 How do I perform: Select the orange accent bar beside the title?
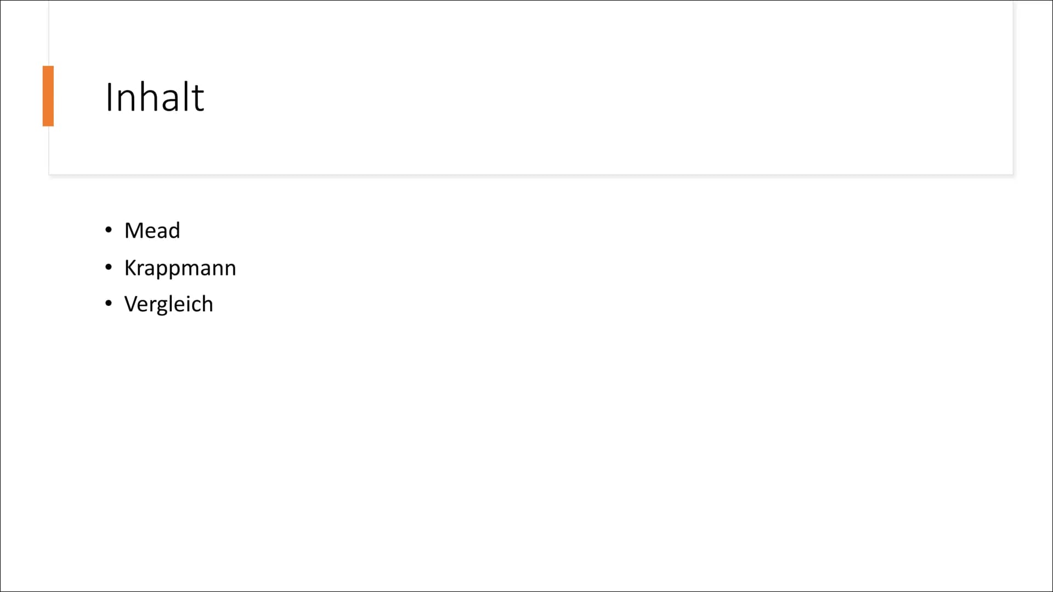[x=48, y=96]
